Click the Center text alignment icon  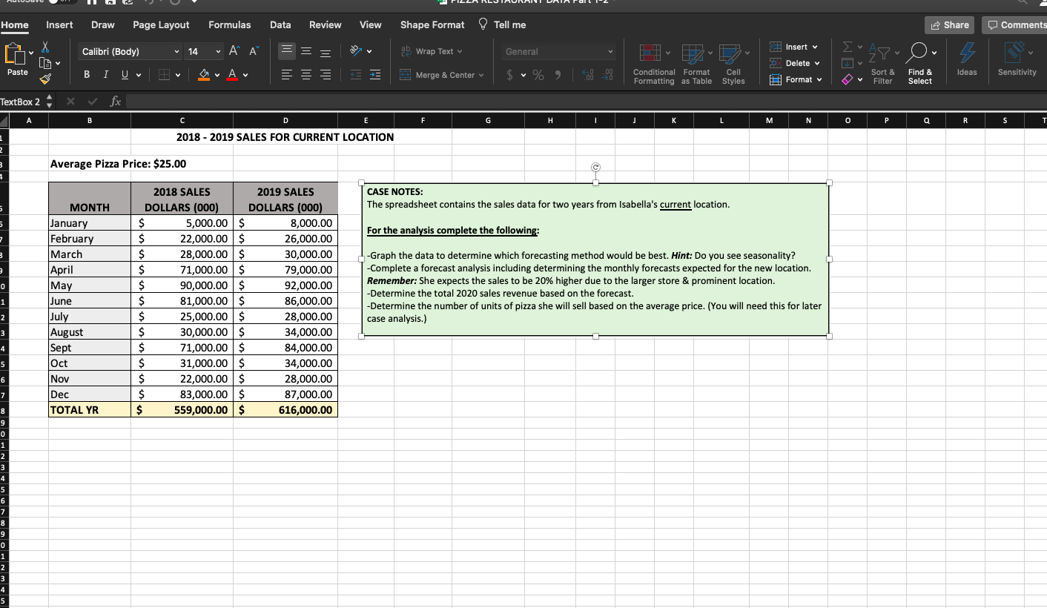(x=306, y=74)
